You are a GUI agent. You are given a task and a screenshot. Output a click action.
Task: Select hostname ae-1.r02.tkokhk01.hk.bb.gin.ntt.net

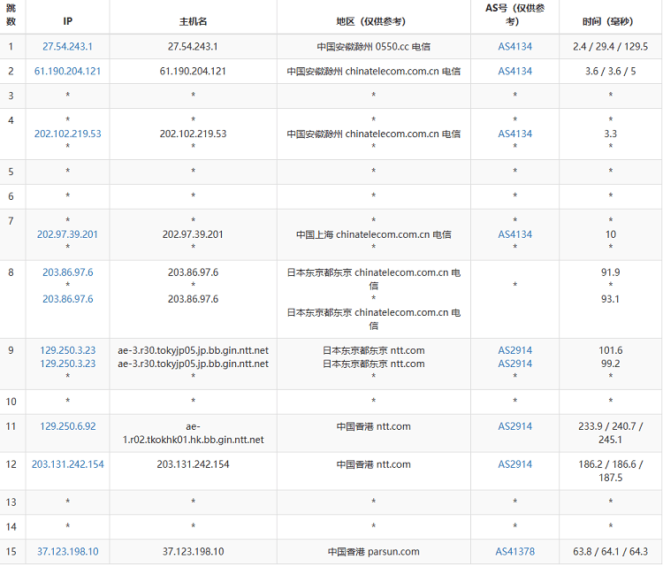coord(194,433)
